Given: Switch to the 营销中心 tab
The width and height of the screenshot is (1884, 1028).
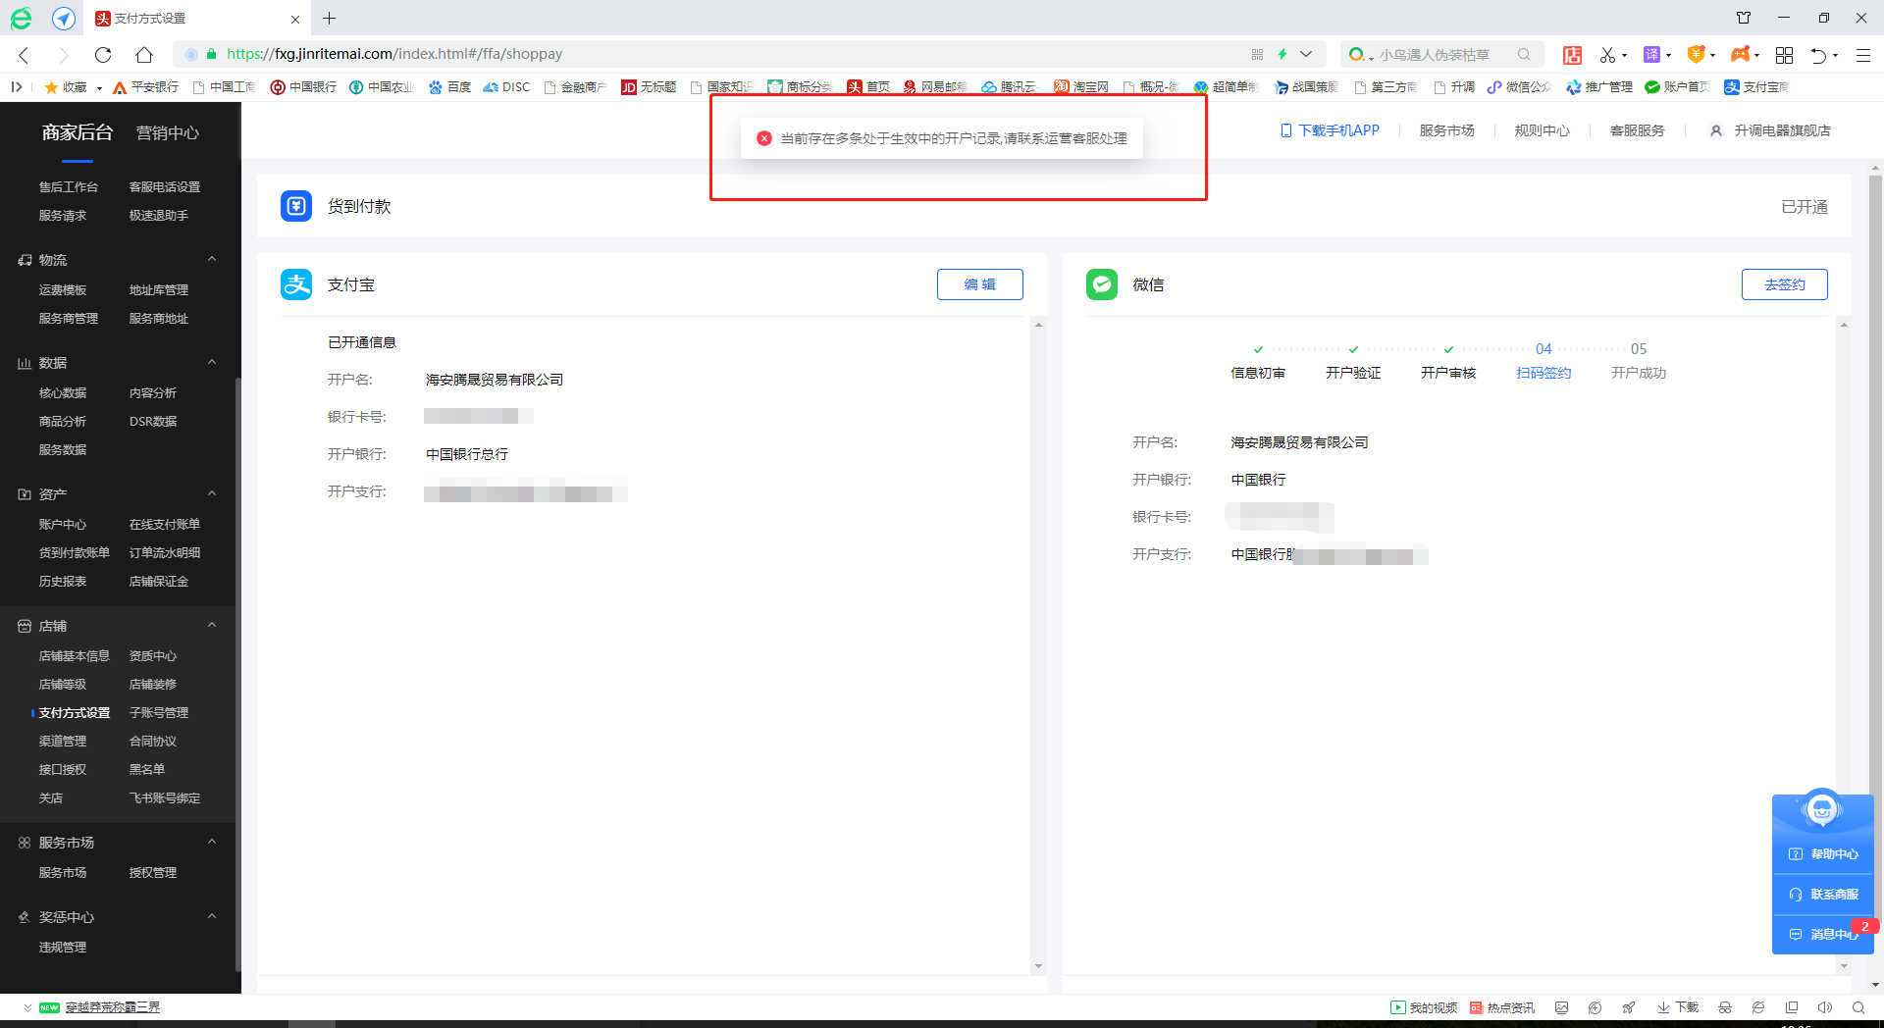Looking at the screenshot, I should pos(168,132).
